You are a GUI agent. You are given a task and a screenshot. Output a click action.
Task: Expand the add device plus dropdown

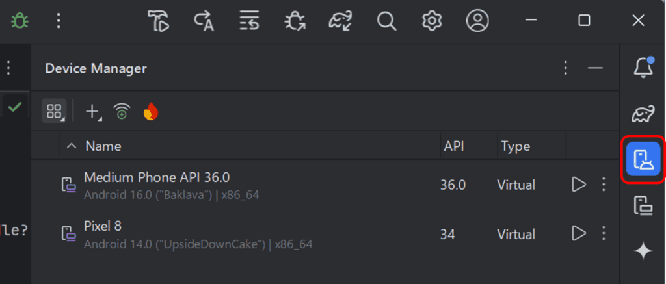coord(93,112)
